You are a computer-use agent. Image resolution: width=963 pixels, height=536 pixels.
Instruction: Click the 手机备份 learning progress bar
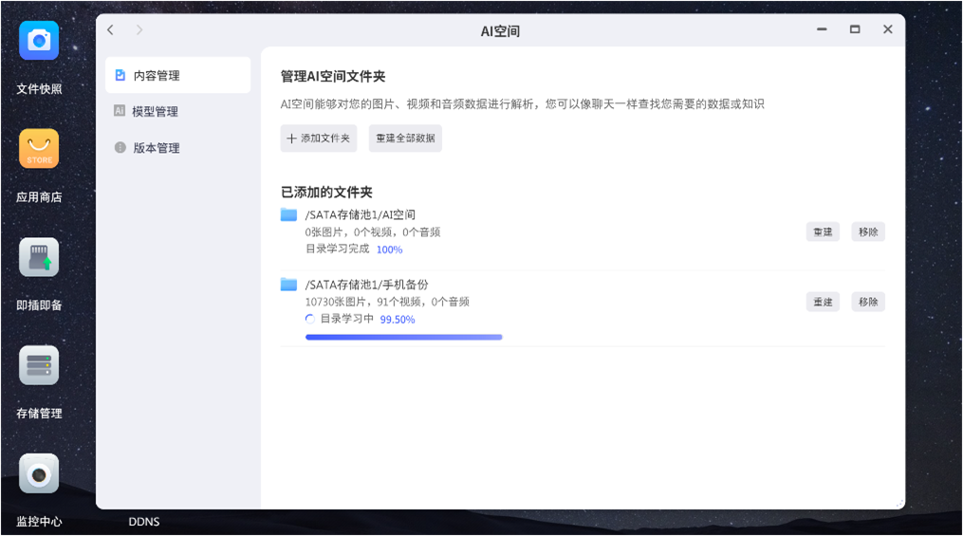(403, 337)
